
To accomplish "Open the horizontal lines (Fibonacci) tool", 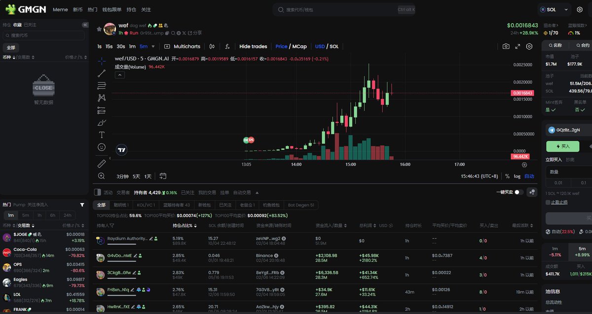I will [x=102, y=86].
